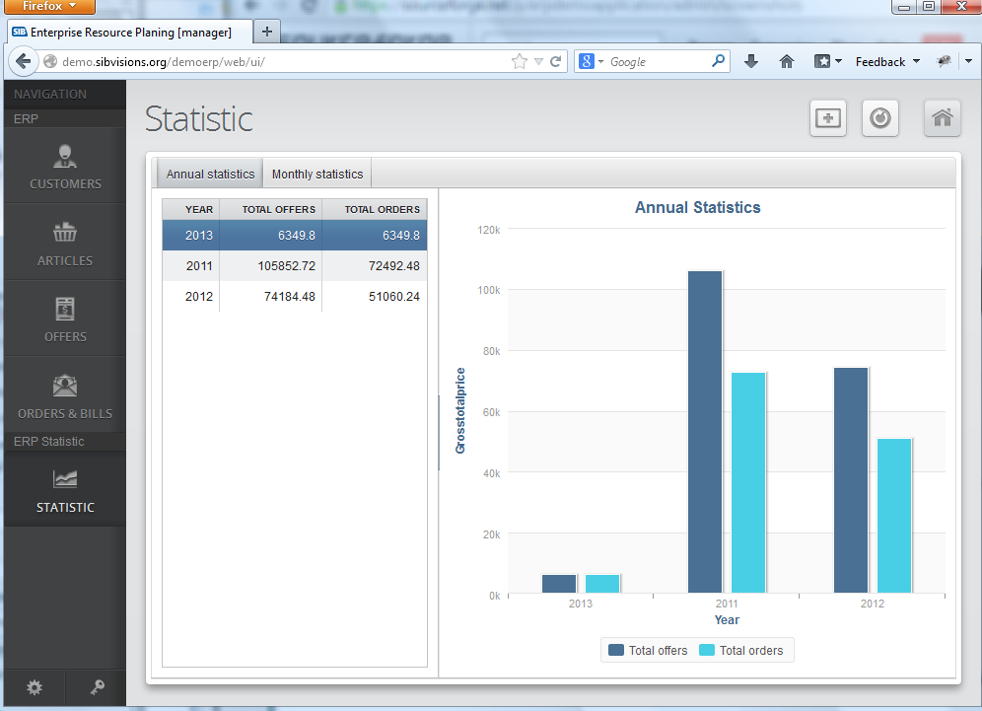The height and width of the screenshot is (711, 982).
Task: Open the Google search engine dropdown
Action: (593, 61)
